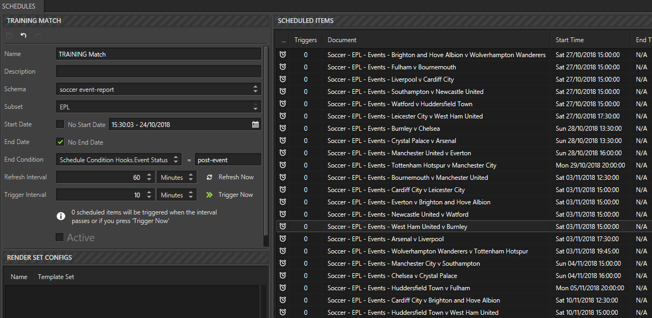Click alarm clock icon for Fulham v Bournemouth
Viewport: 652px width, 318px height.
point(283,67)
